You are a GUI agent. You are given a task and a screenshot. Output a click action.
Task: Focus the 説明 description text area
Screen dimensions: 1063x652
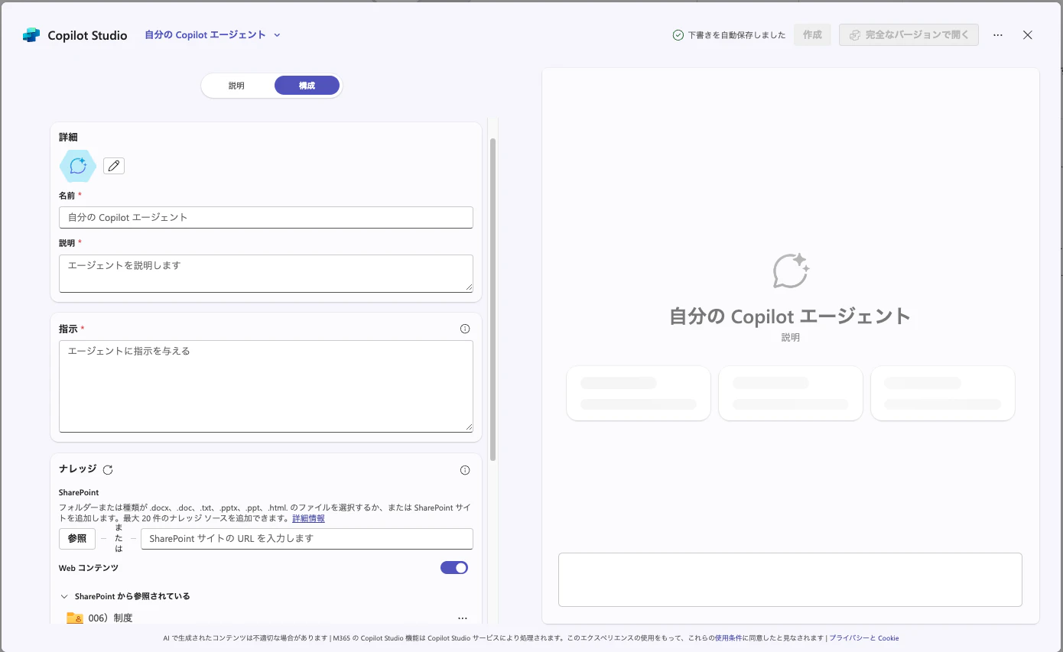tap(266, 274)
